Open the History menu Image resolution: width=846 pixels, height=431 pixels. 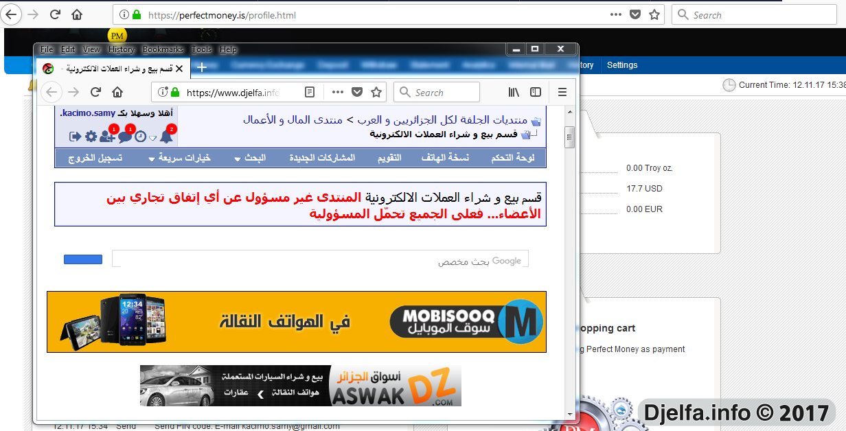coord(122,49)
